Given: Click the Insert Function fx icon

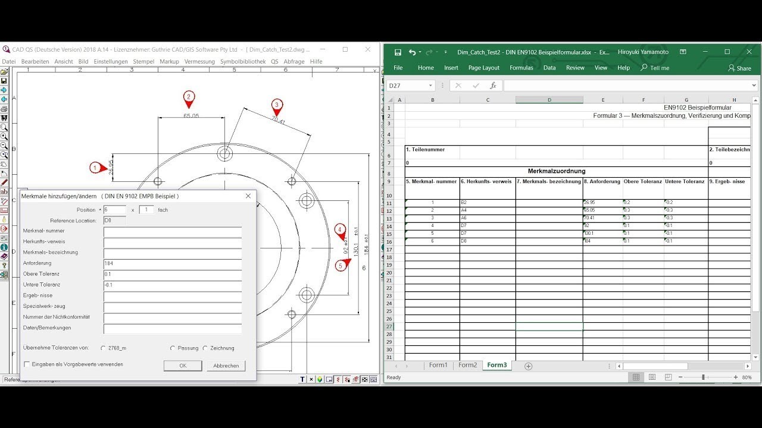Looking at the screenshot, I should click(x=493, y=86).
